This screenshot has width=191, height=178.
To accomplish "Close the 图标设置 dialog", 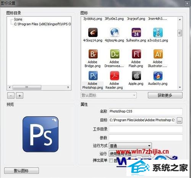I will (187, 3).
